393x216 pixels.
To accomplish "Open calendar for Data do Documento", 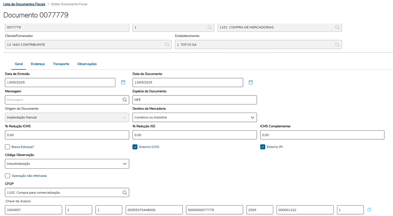I will [x=251, y=83].
